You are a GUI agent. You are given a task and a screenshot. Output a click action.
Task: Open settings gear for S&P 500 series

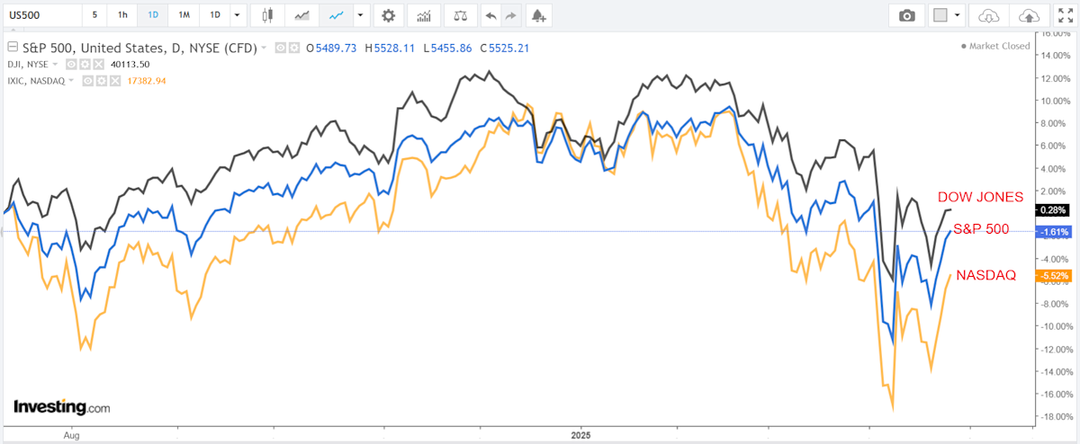coord(294,48)
